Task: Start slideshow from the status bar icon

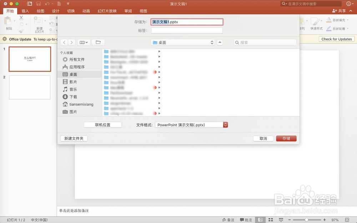Action: pos(281,220)
